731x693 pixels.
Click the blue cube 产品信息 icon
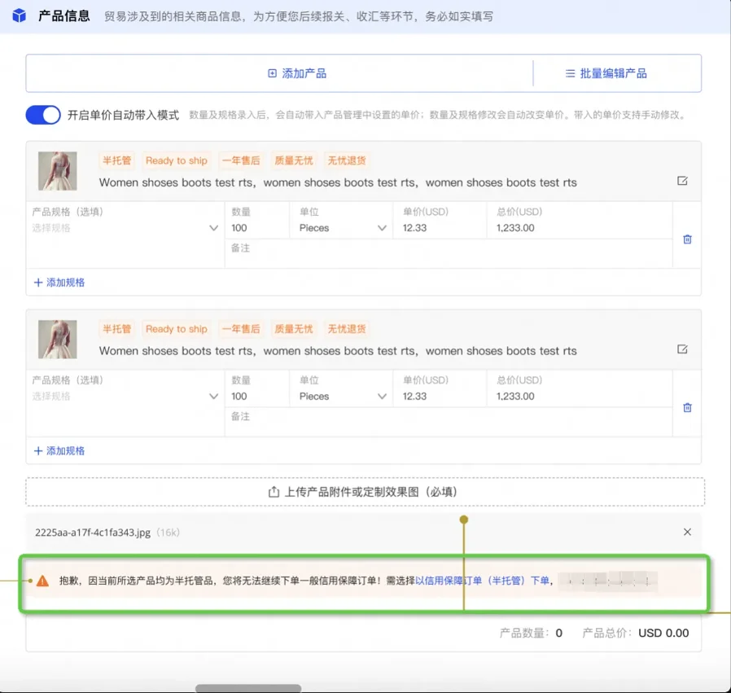(20, 16)
